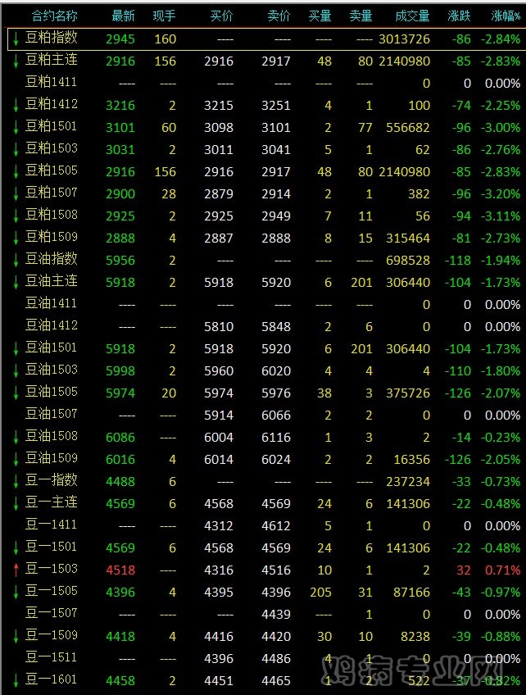This screenshot has height=695, width=526.
Task: Select the 豆一1503 contract
Action: (51, 570)
